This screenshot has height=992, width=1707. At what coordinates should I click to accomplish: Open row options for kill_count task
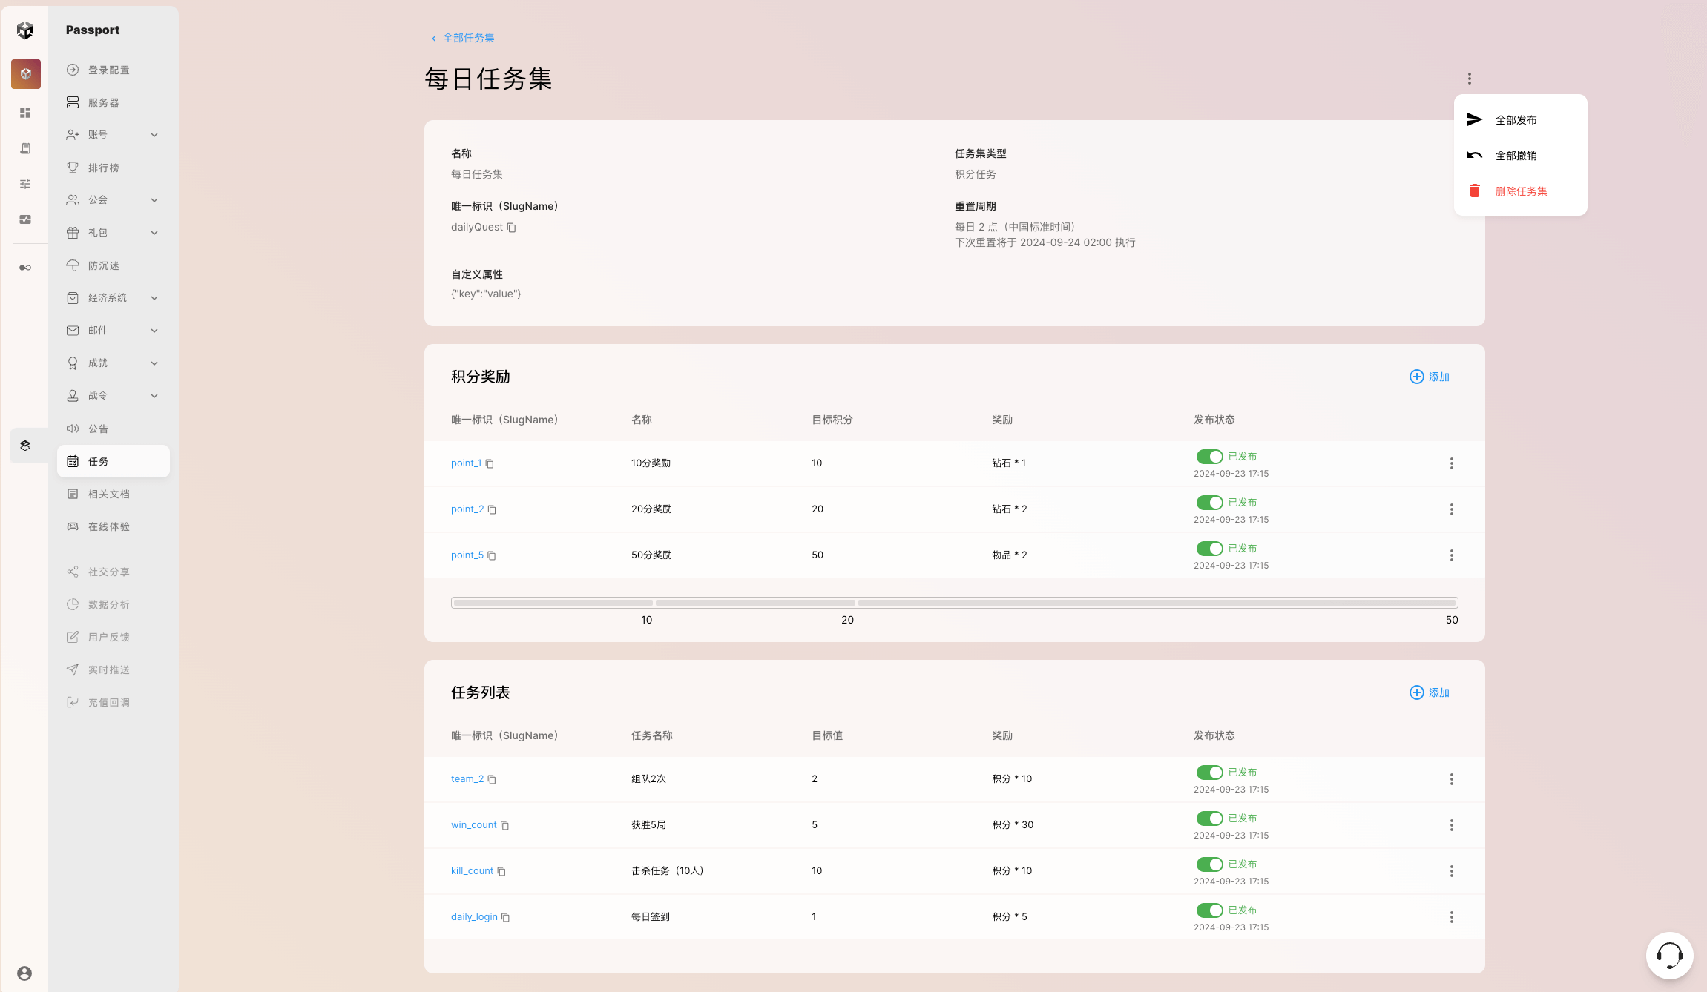point(1451,871)
